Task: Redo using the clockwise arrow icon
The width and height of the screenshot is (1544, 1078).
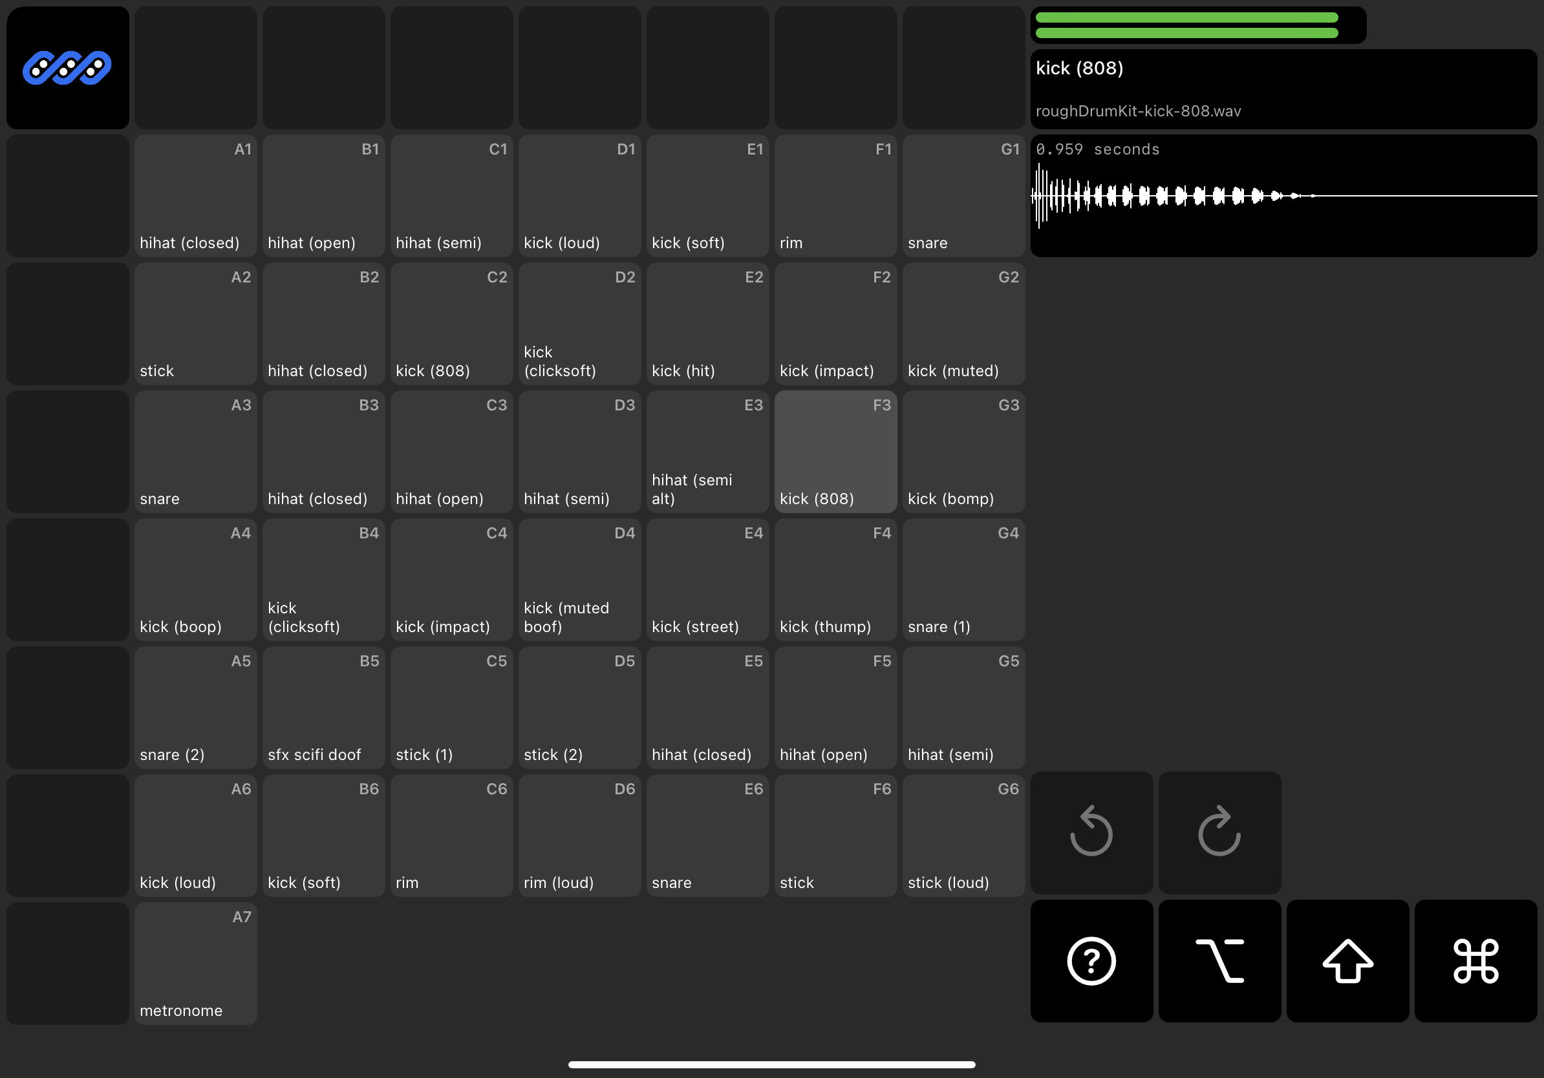Action: click(1219, 833)
